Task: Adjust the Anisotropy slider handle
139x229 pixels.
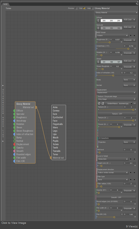Action: [128, 49]
